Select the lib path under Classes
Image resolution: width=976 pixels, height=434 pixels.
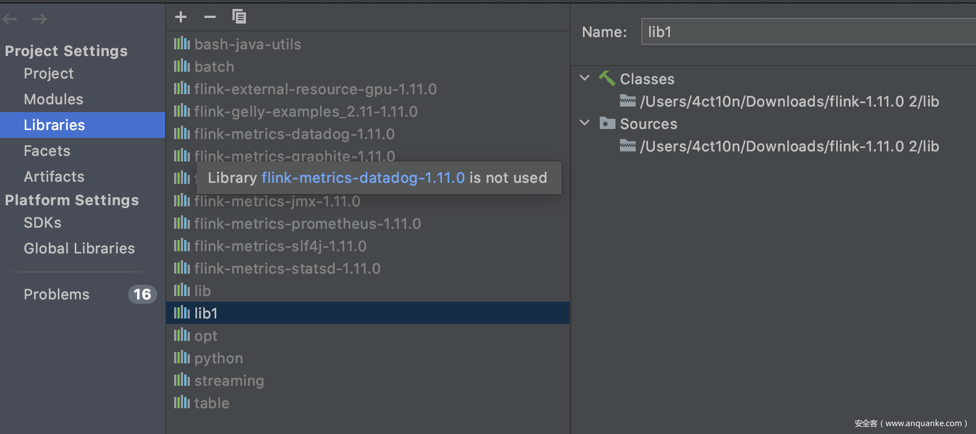point(789,101)
